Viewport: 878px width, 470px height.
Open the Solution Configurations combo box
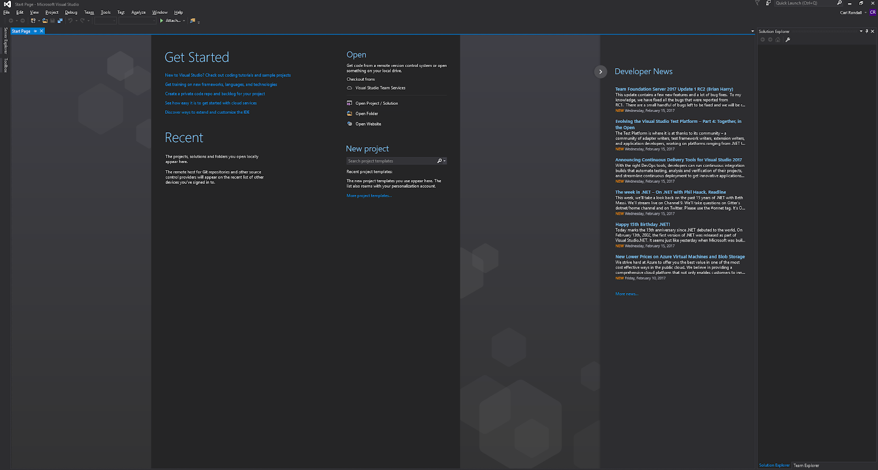pos(105,21)
